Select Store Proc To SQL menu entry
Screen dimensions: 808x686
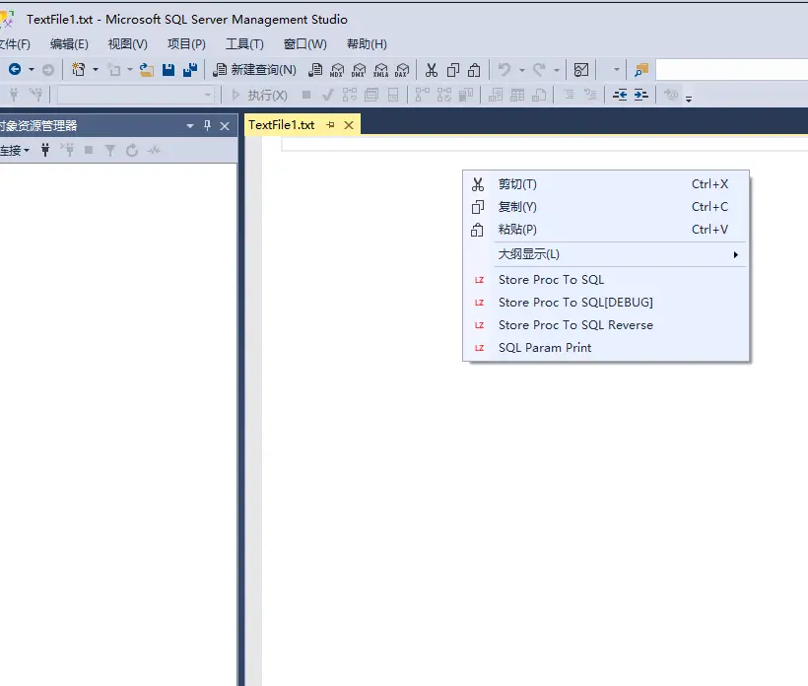(x=605, y=280)
